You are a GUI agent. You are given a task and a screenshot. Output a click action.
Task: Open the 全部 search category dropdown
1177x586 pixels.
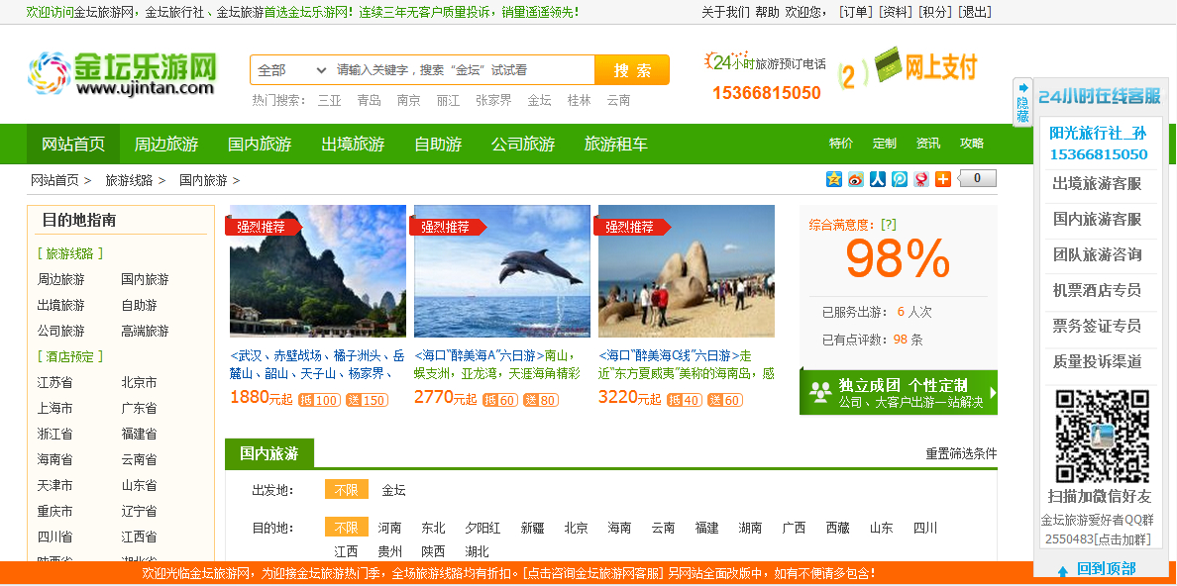tap(291, 70)
